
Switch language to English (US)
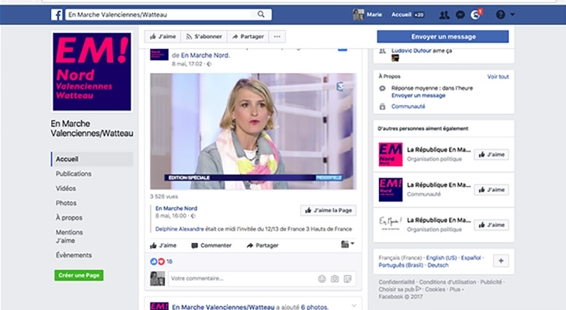point(441,258)
